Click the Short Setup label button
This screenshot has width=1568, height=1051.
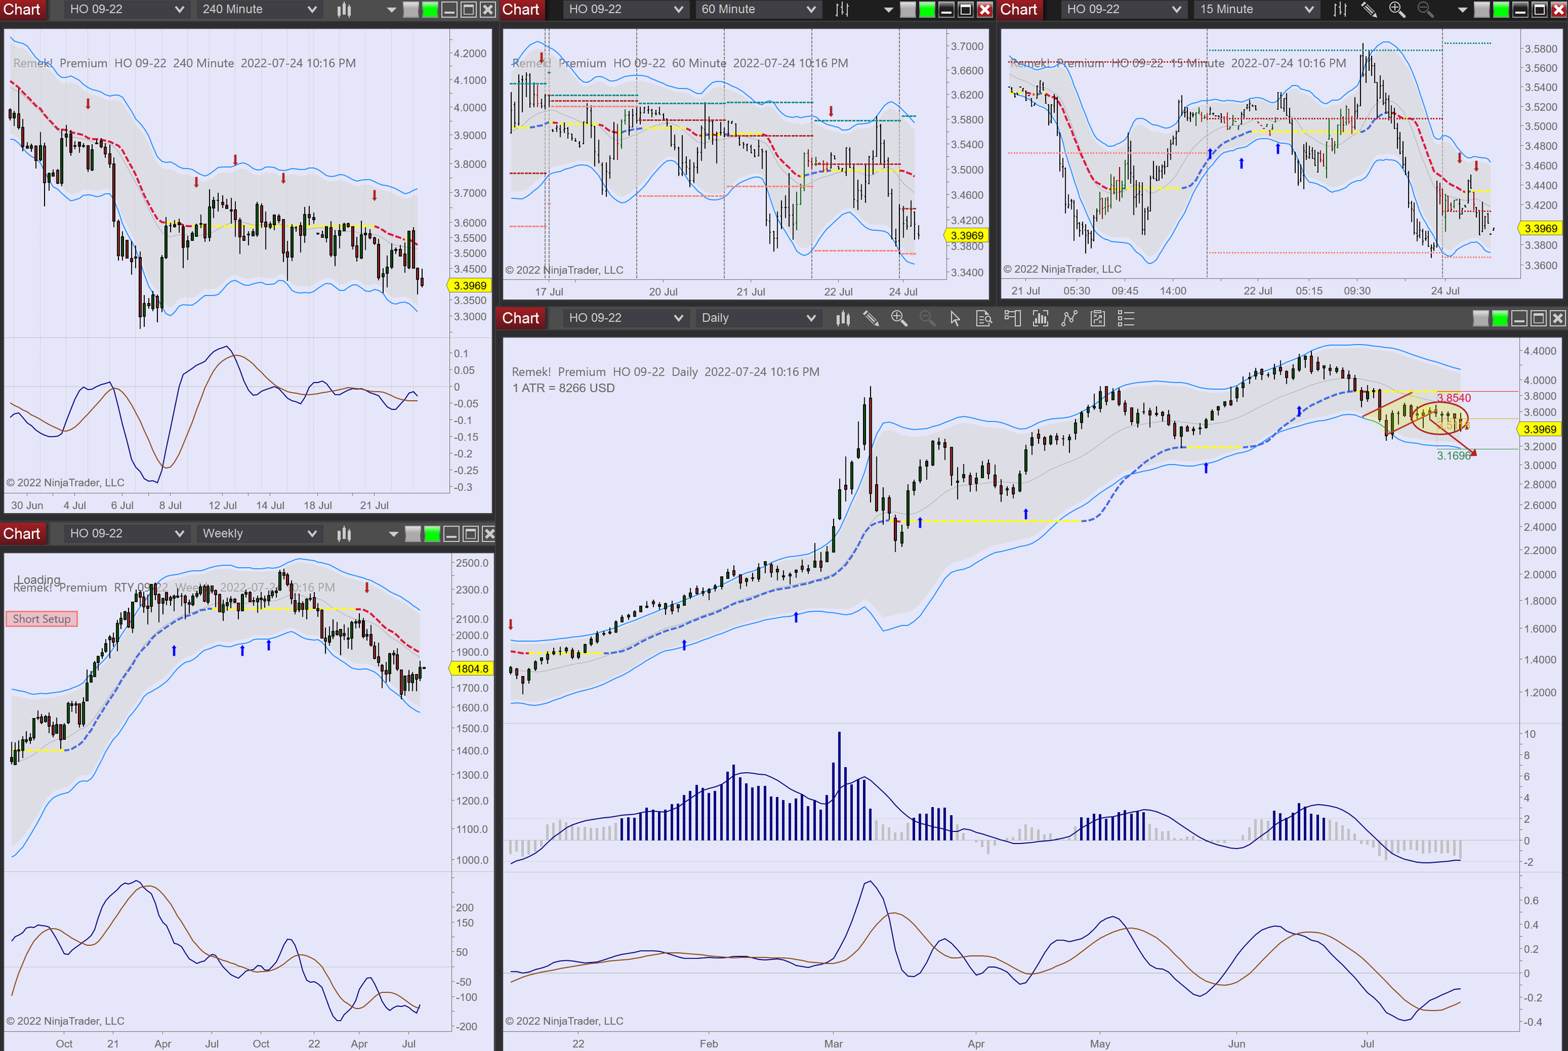pos(41,619)
